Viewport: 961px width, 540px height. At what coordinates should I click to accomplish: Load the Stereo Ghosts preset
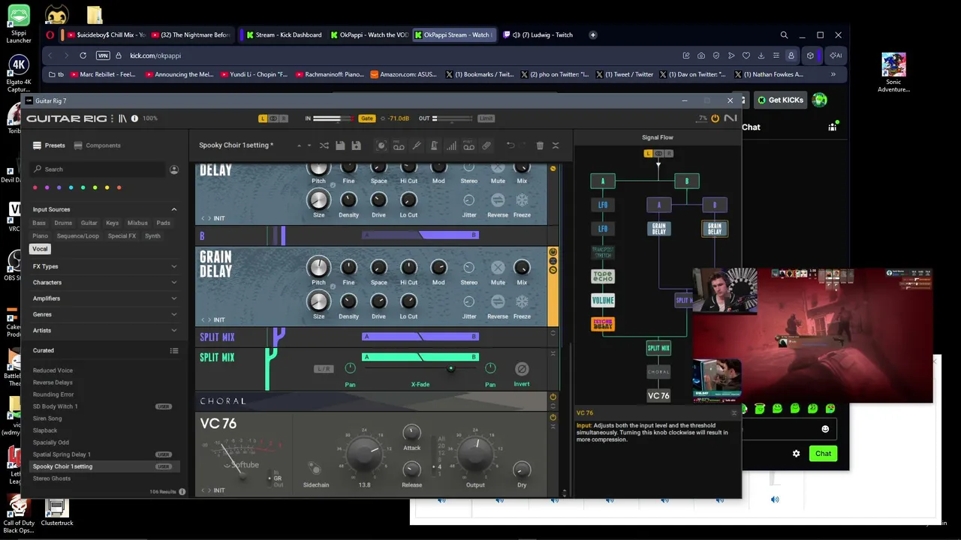click(x=52, y=478)
